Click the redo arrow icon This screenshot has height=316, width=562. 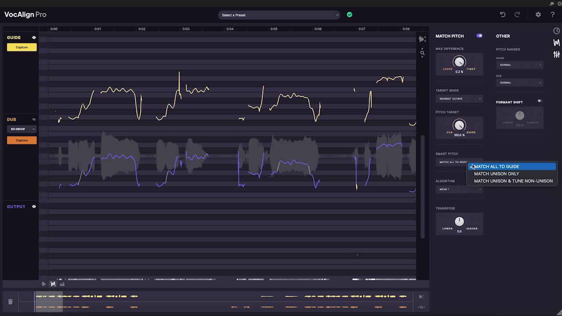[x=517, y=14]
